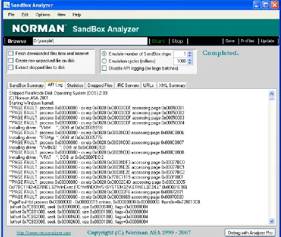Switch to the SandBox Summary tab
Viewport: 281px width, 237px height.
pos(27,85)
